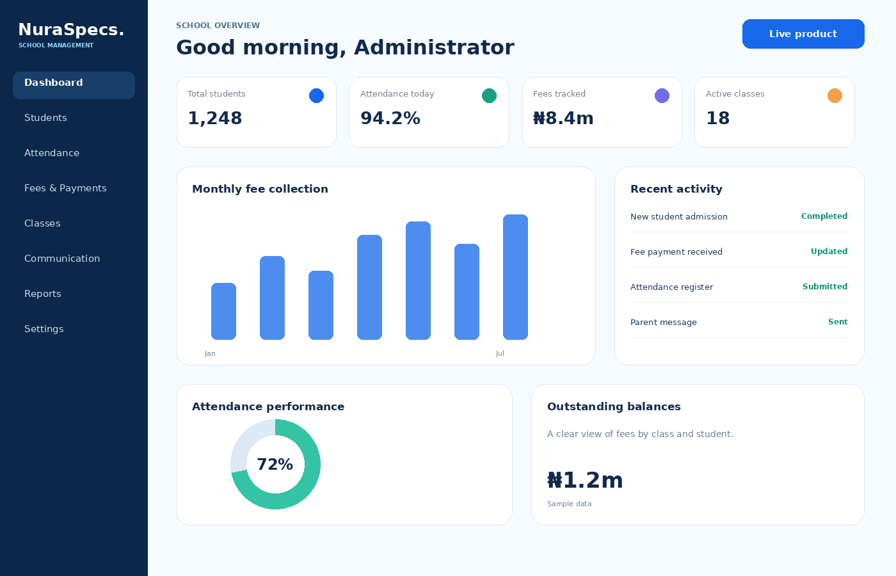Click the ₦1.2m outstanding balance amount
The image size is (896, 576).
point(585,480)
